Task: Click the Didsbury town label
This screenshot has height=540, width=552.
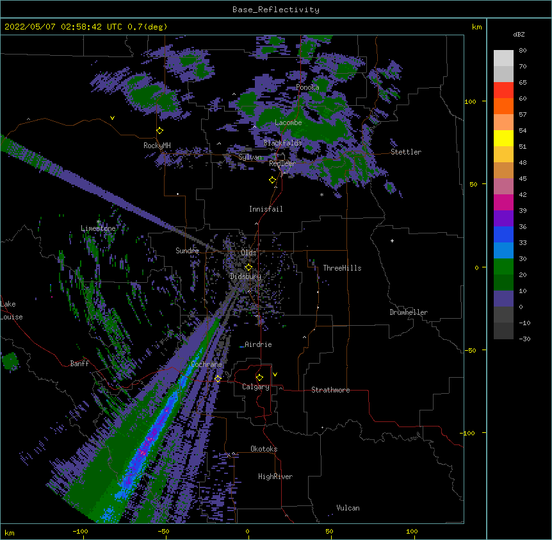Action: click(x=245, y=276)
